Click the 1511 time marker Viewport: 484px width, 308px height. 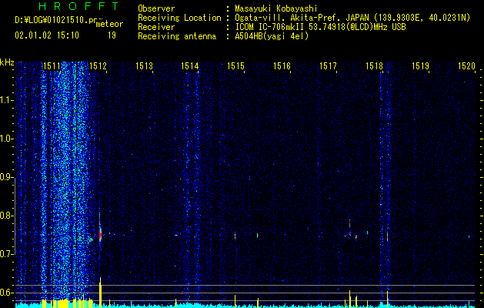(x=52, y=65)
